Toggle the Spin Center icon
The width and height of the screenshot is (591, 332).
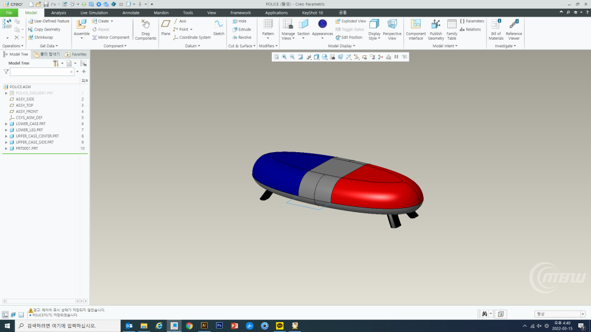click(x=380, y=57)
